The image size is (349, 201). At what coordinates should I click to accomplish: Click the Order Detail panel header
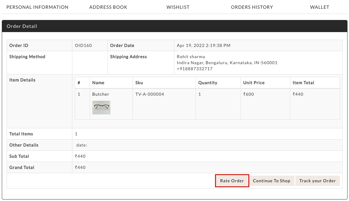[174, 26]
